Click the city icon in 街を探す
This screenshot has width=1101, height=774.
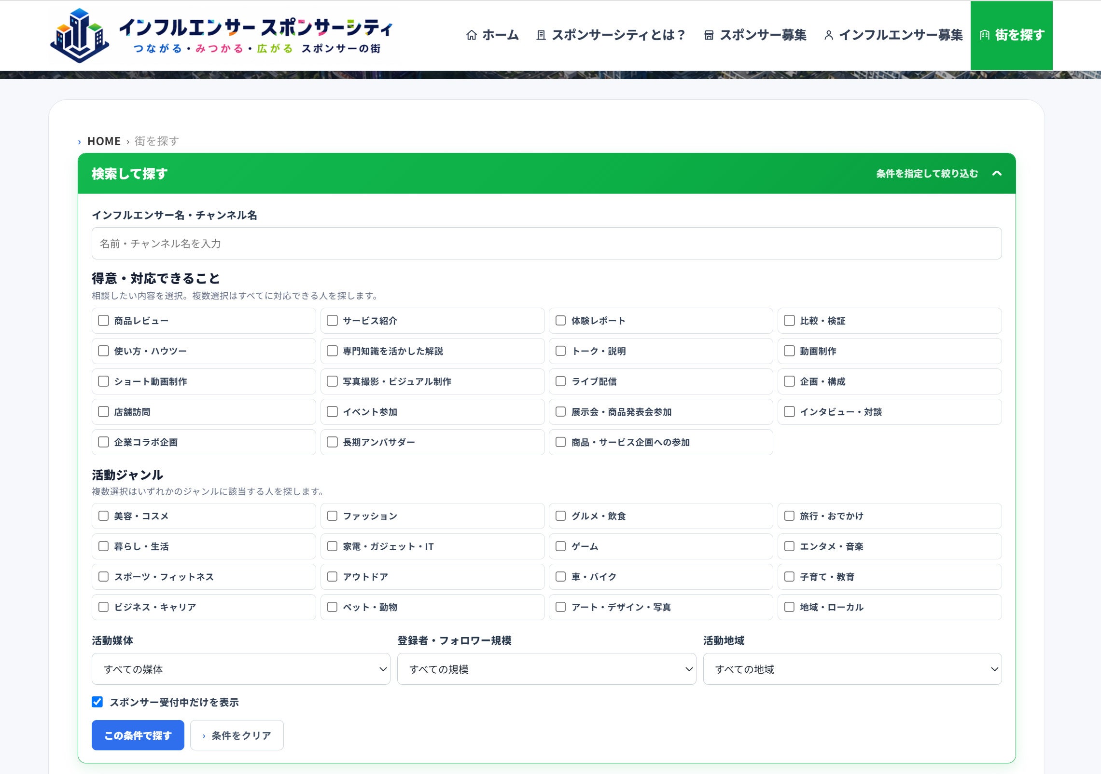(x=985, y=35)
